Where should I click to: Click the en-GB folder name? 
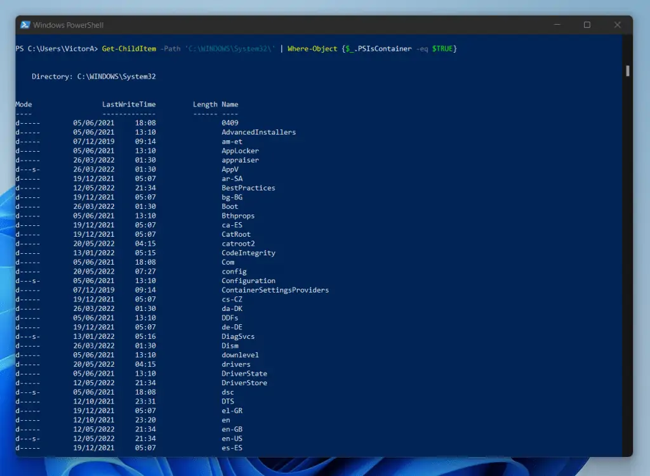tap(232, 430)
